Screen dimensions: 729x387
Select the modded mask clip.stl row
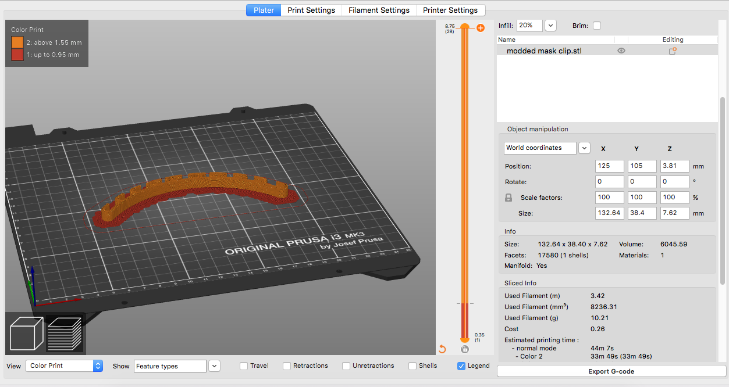(607, 51)
